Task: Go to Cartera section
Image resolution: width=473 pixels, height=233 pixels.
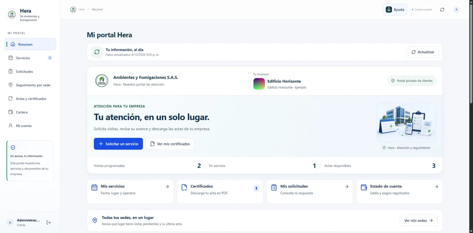Action: point(30,112)
